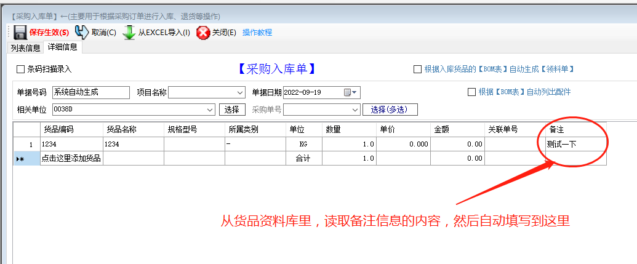The image size is (637, 264).
Task: Click 保存生效(S) to save the order
Action: coord(49,33)
